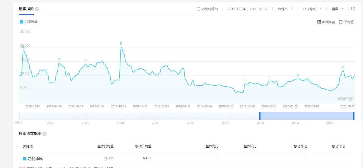The image size is (363, 168).
Task: Uncheck the 新闻头条 checkbox
Action: pos(319,21)
